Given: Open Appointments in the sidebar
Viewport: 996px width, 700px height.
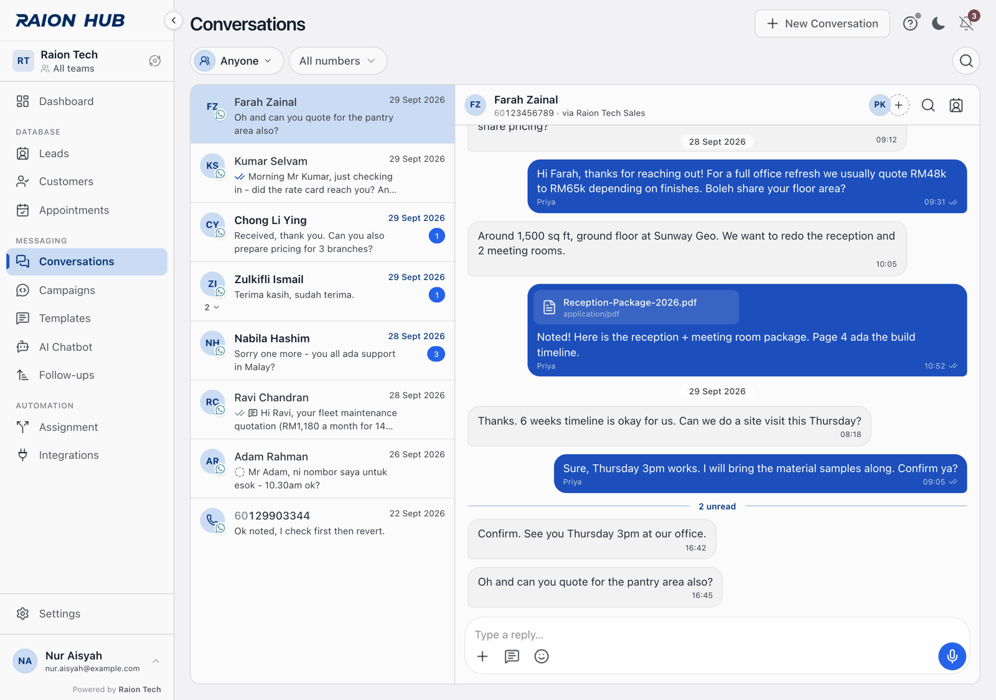Looking at the screenshot, I should pyautogui.click(x=87, y=210).
